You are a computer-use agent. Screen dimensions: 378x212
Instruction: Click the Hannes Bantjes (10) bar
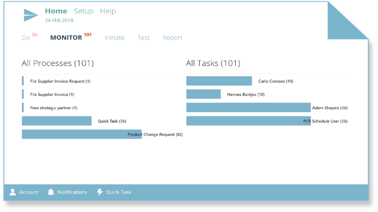(203, 94)
